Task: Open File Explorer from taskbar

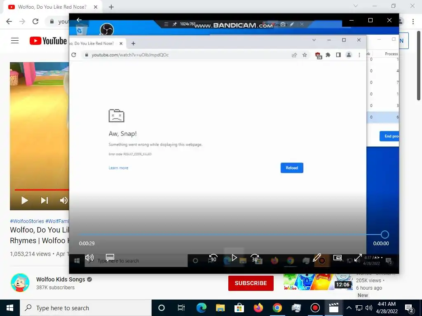Action: coord(220,308)
